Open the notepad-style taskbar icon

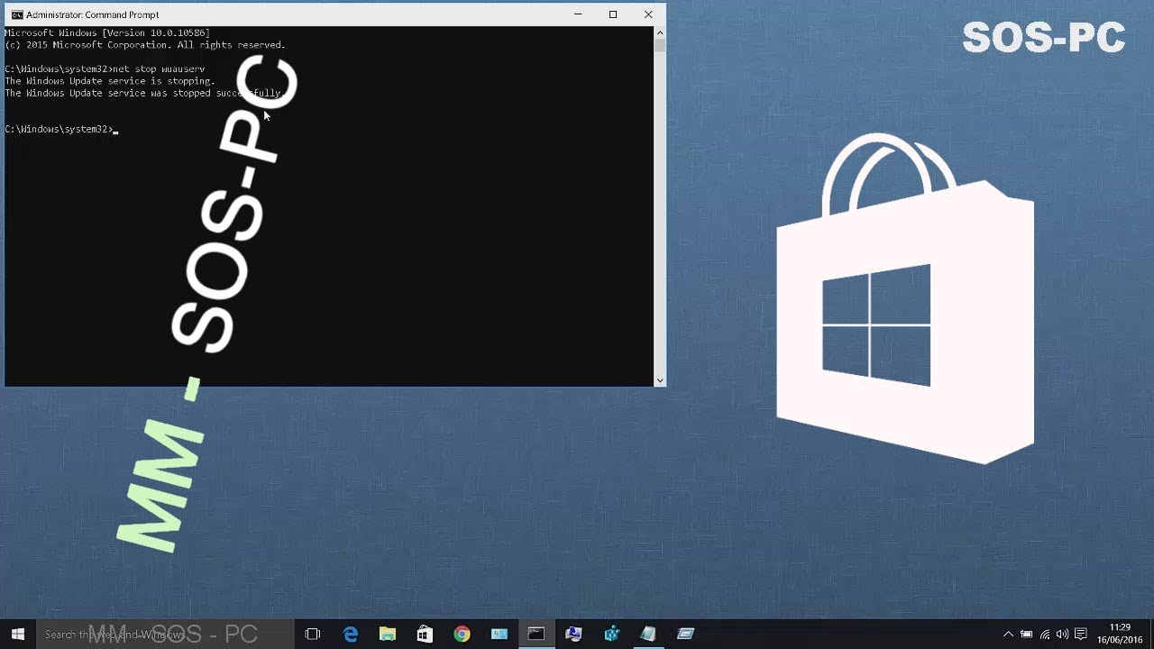648,635
